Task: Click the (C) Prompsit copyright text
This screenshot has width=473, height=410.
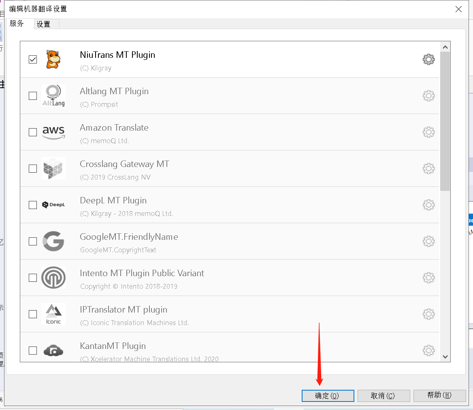Action: pyautogui.click(x=99, y=105)
